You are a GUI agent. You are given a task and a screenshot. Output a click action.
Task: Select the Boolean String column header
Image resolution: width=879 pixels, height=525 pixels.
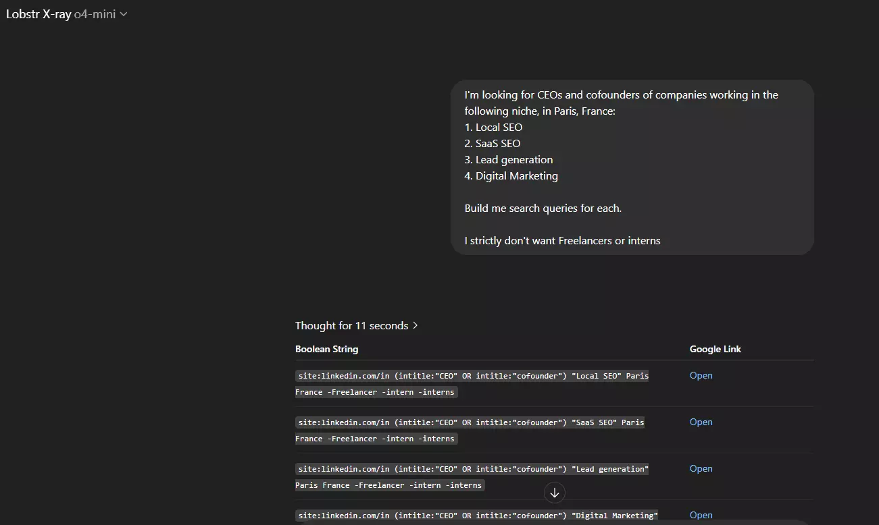[x=326, y=349]
